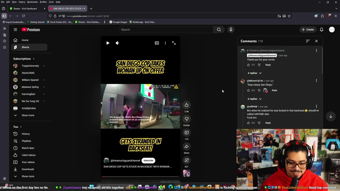Open TrappUniversity subscription
Viewport: 340px width, 191px height.
click(29, 66)
